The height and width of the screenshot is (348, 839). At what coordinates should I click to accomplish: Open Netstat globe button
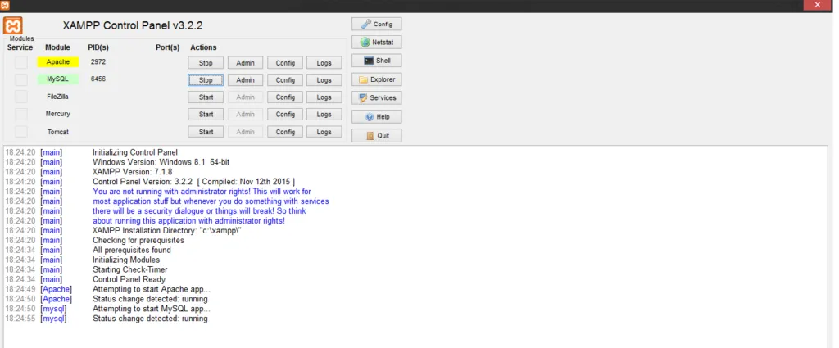pos(377,43)
